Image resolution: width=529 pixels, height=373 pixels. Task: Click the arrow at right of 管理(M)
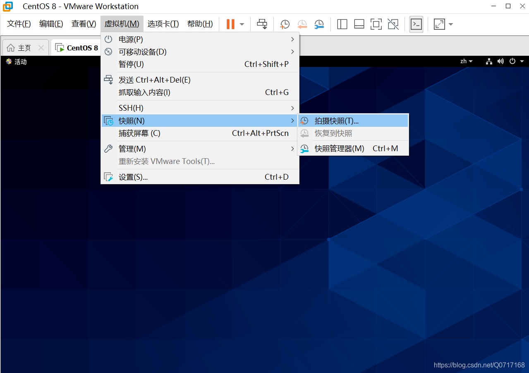coord(292,149)
